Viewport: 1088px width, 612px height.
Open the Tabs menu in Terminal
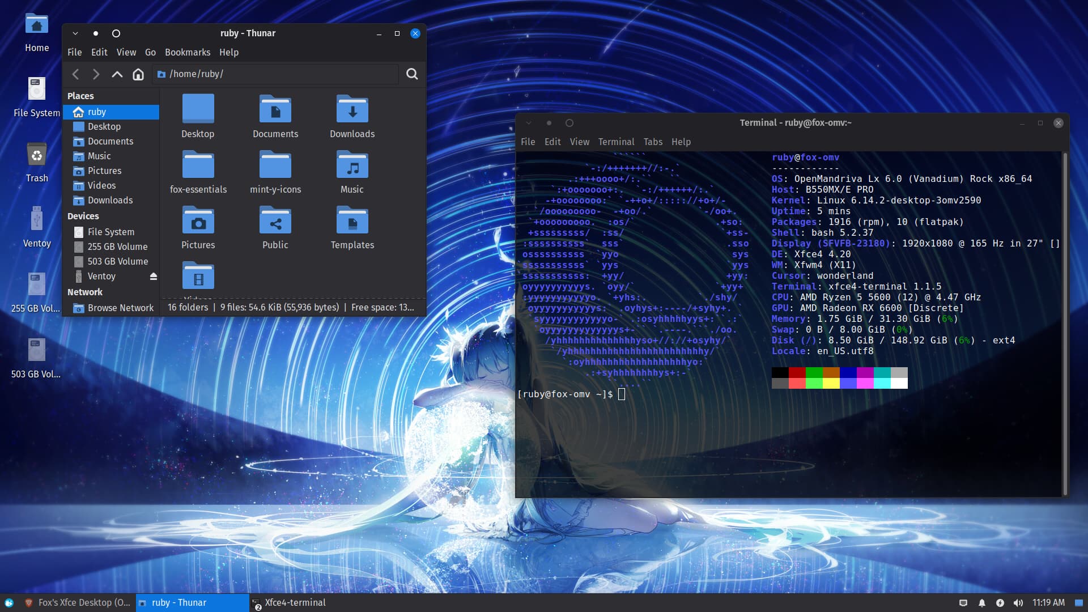pyautogui.click(x=653, y=142)
